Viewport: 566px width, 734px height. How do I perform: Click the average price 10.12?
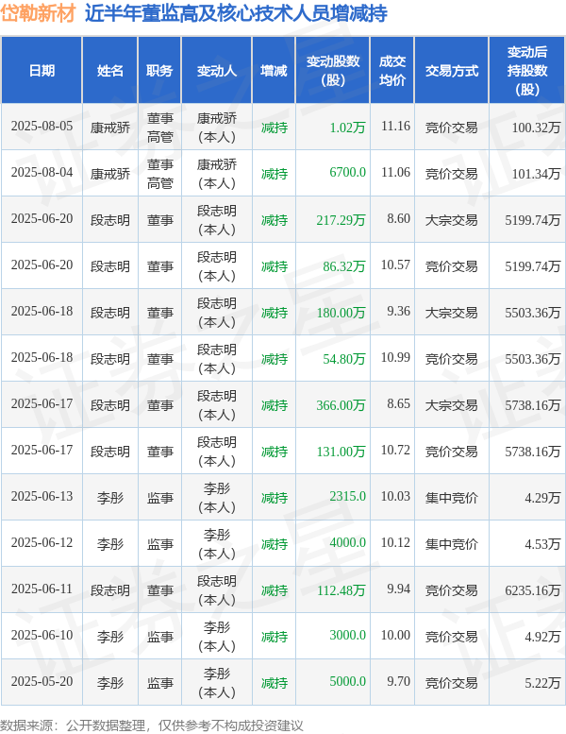pos(395,543)
